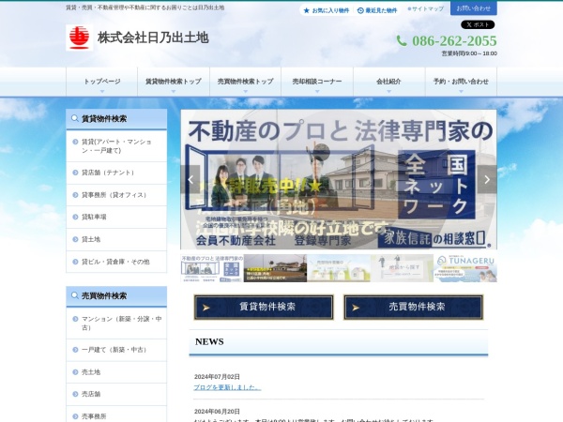The image size is (563, 422).
Task: Open ブログを更新しました news link
Action: 227,387
